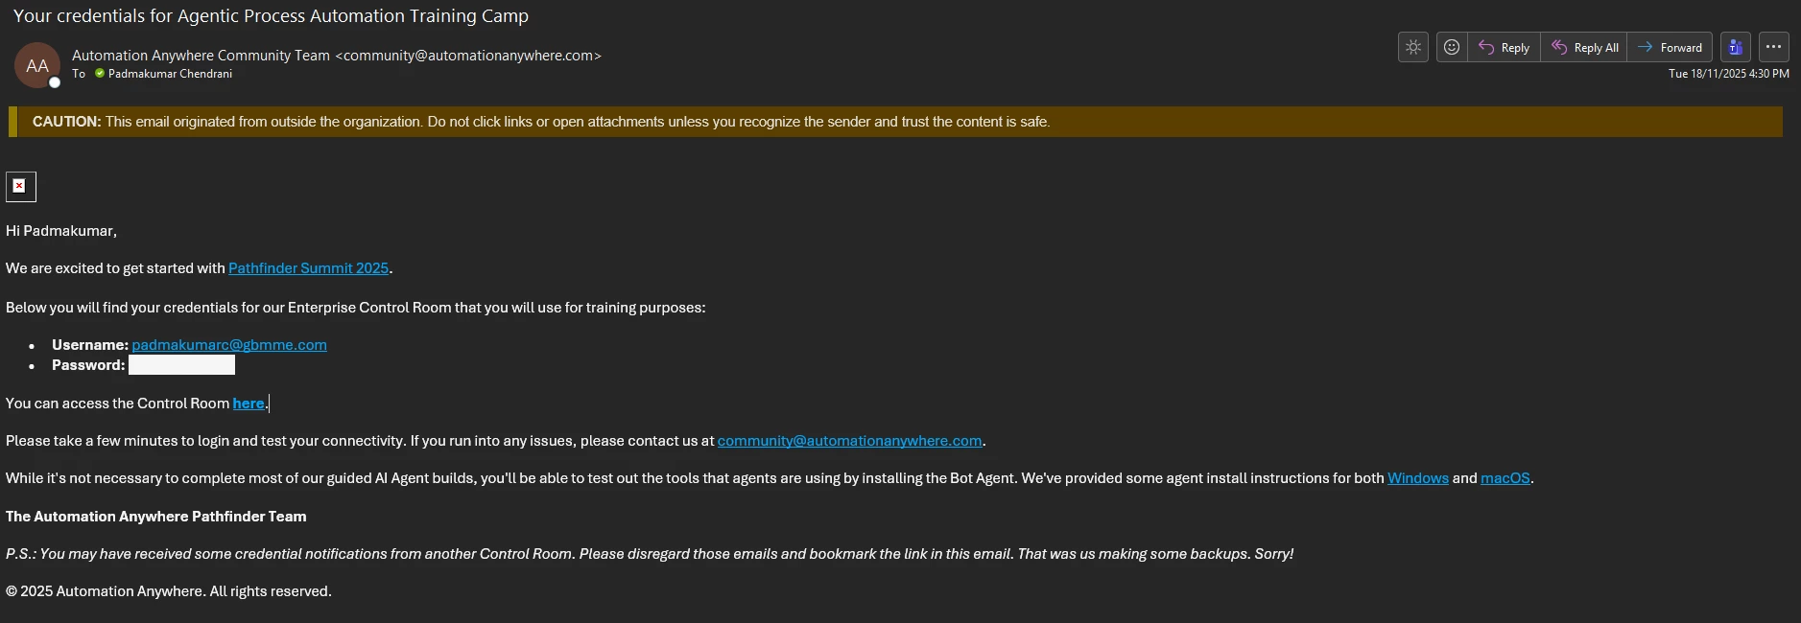Screen dimensions: 1801x623
Task: Open the macOS install instructions link
Action: point(1505,478)
